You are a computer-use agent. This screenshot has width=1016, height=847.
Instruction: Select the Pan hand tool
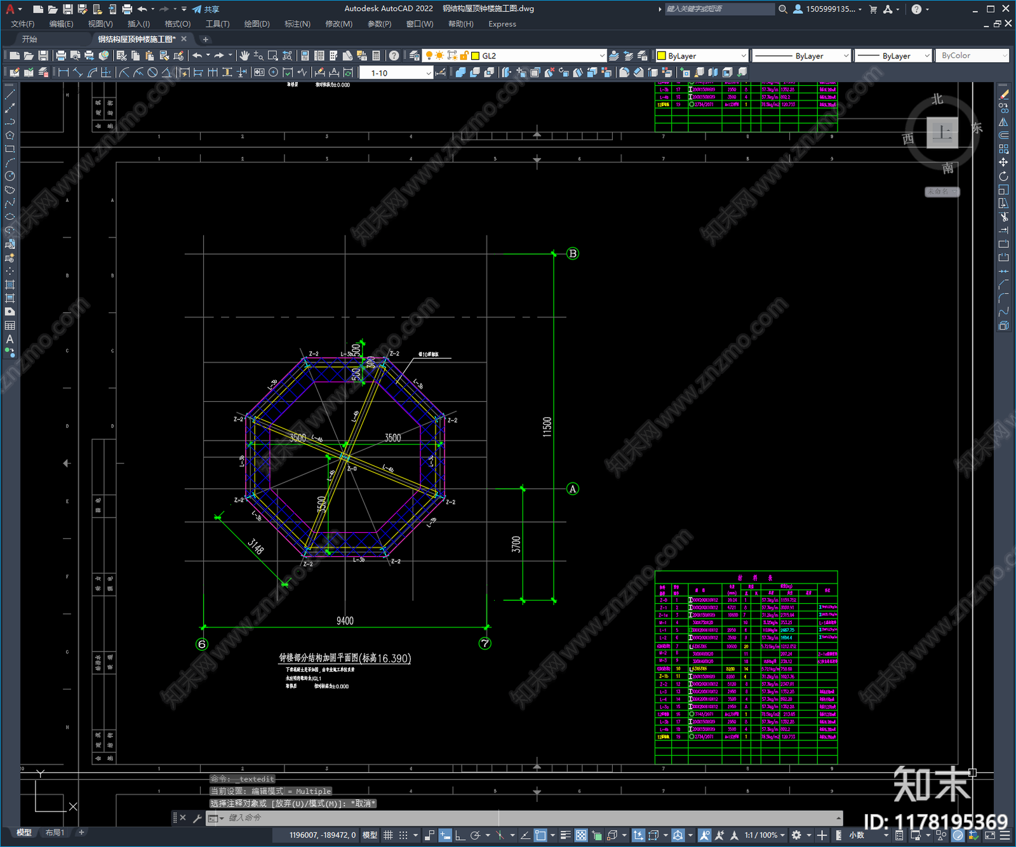click(x=244, y=56)
